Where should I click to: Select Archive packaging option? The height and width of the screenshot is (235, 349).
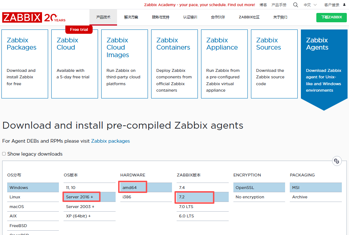(299, 197)
